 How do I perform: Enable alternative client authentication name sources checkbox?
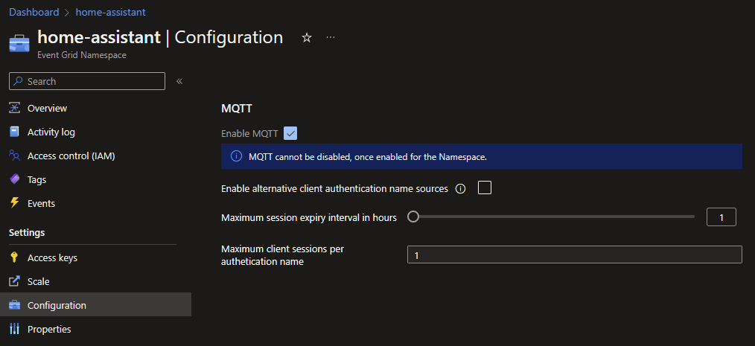pos(485,188)
